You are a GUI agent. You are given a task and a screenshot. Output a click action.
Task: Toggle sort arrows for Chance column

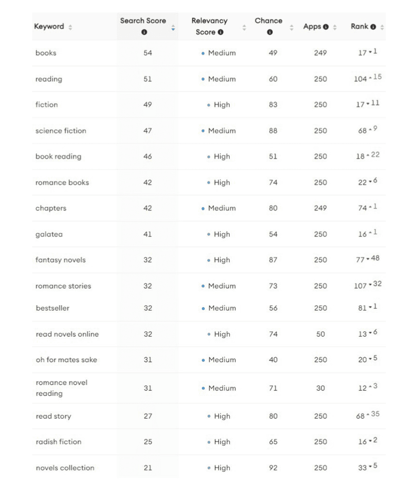point(291,27)
